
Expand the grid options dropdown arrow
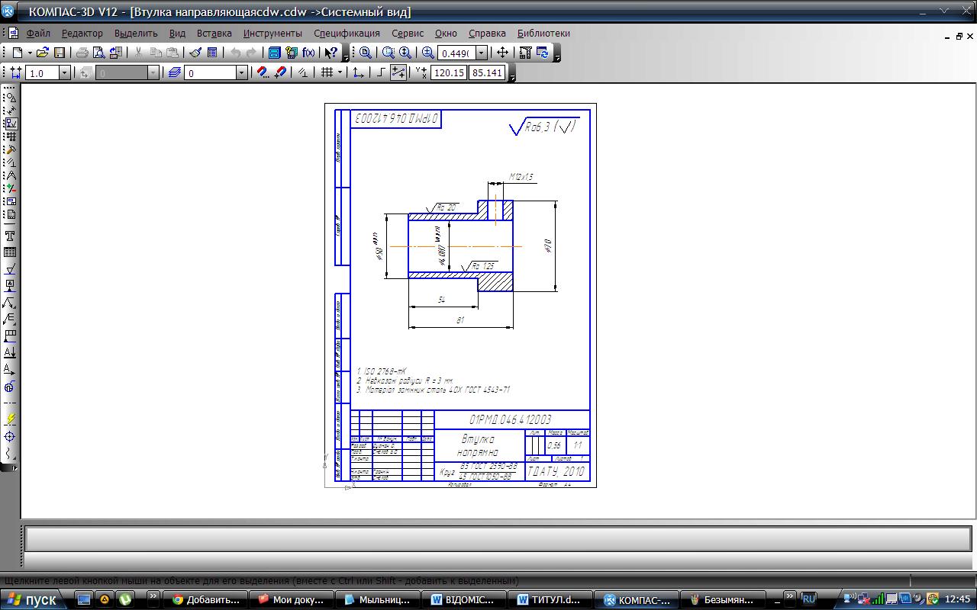[x=340, y=72]
